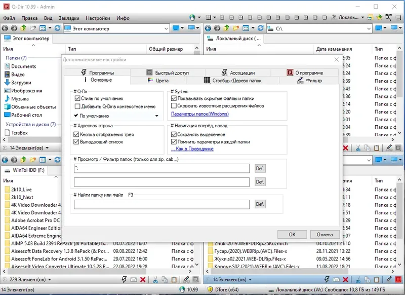Click the paste clipboard icon in the top-right pane status bar

[x=377, y=148]
